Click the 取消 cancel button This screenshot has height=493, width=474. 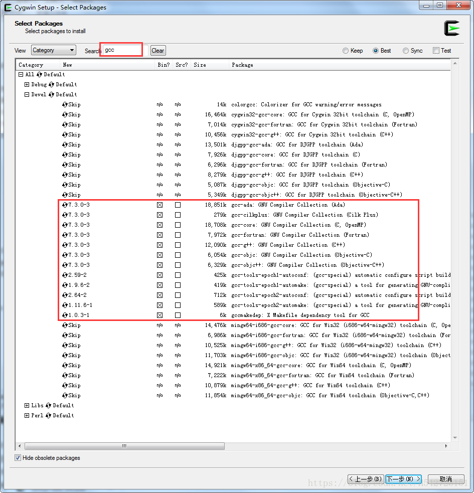coord(446,479)
